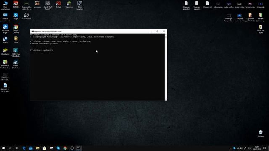This screenshot has height=151, width=269.
Task: Select the videoplayback file icon
Action: 218,5
